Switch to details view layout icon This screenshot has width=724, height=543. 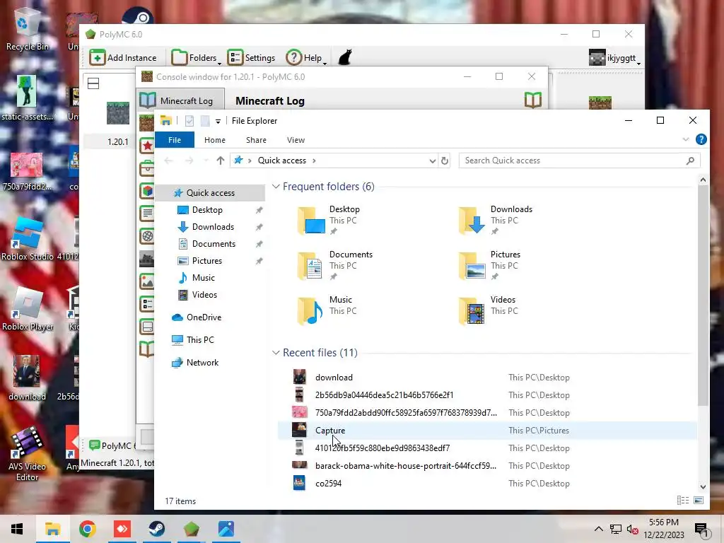[x=682, y=501]
